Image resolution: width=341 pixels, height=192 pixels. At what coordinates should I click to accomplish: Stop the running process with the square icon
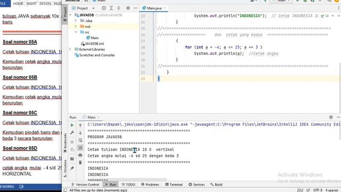[72, 142]
